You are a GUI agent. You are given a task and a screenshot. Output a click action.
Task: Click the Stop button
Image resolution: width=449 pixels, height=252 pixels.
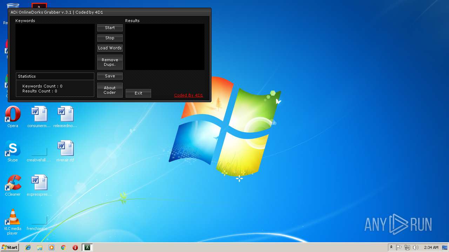110,38
